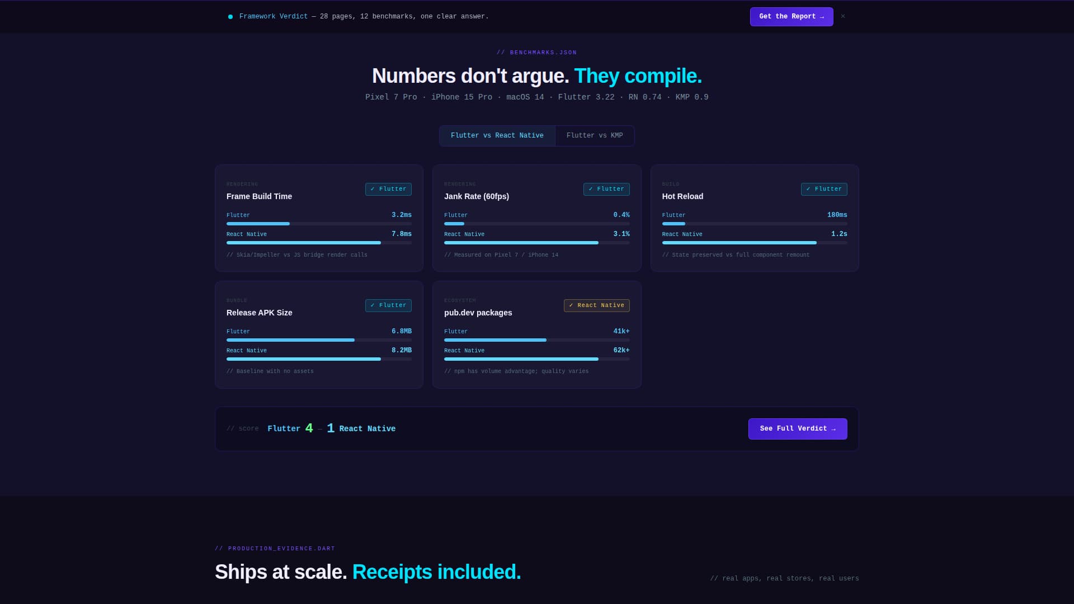Viewport: 1074px width, 604px height.
Task: Click the Frame Build Time card title
Action: (259, 196)
